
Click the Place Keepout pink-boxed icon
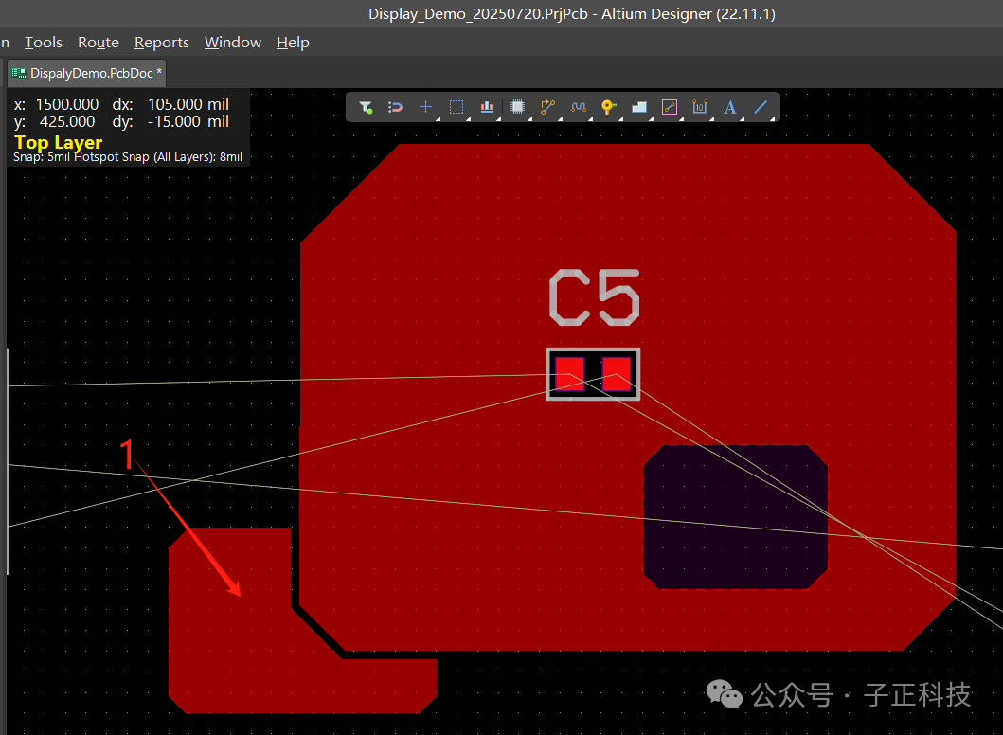pos(670,107)
